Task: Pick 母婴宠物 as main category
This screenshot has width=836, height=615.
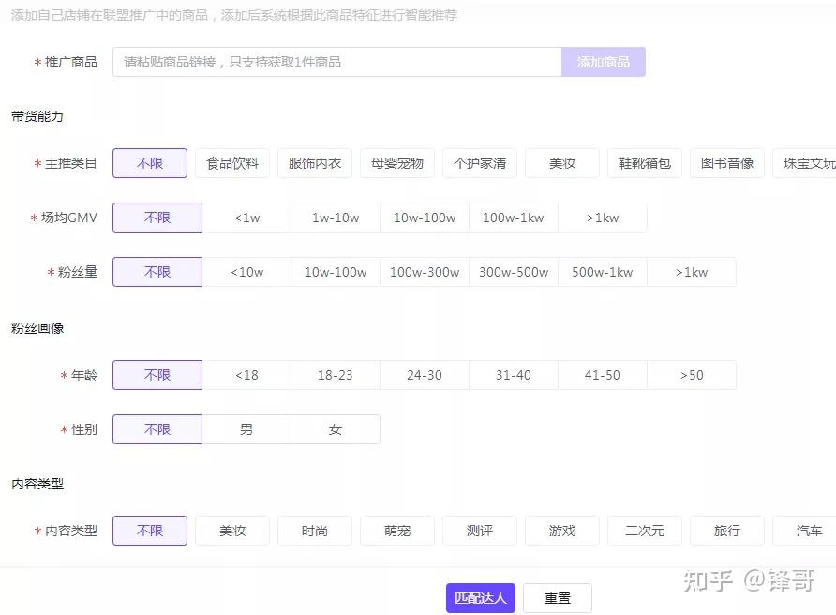Action: [397, 163]
